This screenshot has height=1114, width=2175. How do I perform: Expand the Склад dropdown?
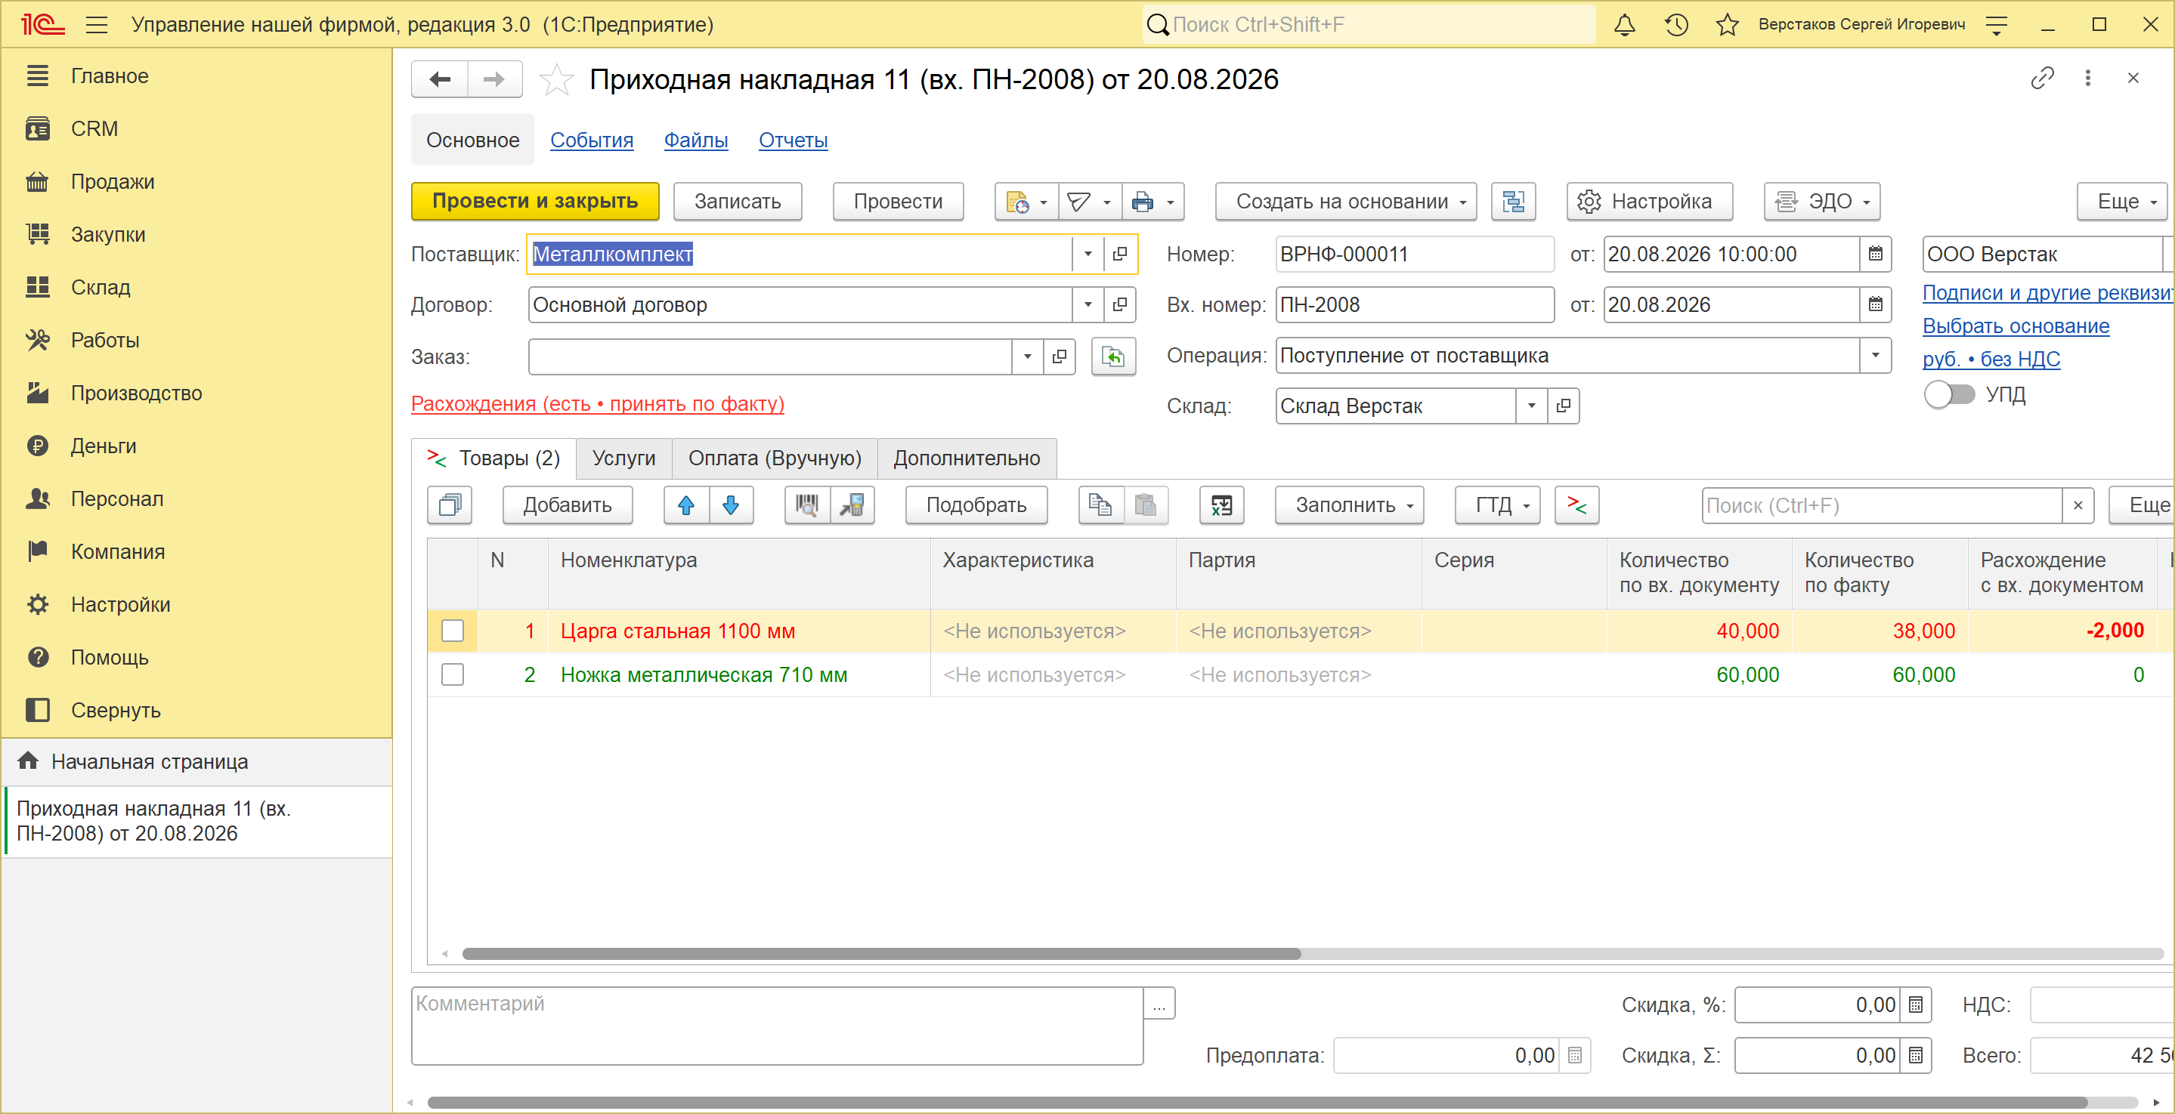[x=1531, y=406]
